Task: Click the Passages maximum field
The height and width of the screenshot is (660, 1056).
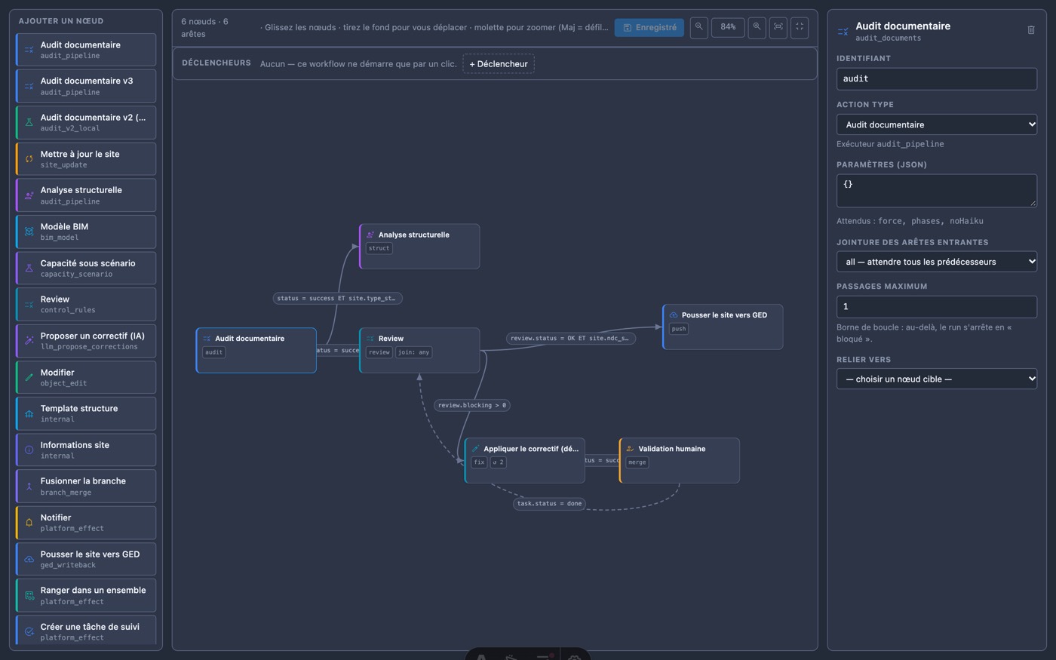Action: click(x=937, y=306)
